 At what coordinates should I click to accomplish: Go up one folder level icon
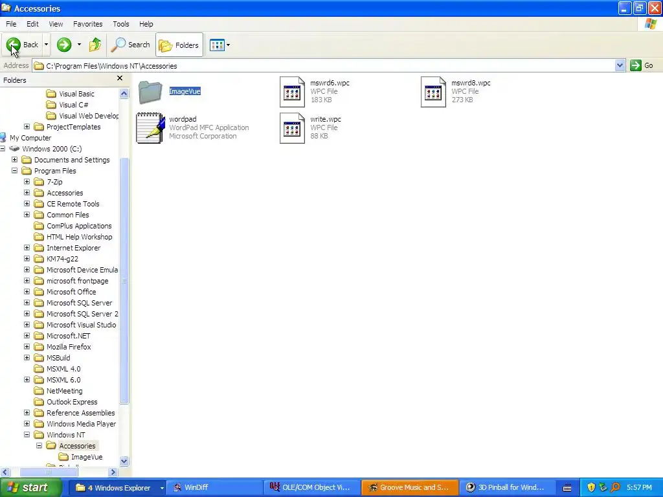point(95,45)
